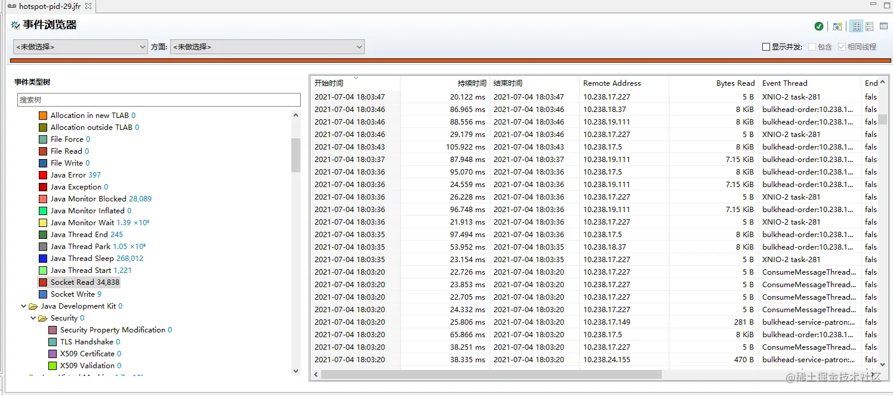This screenshot has width=893, height=395.
Task: Click the 10.238.17.149 remote address cell
Action: click(x=624, y=322)
